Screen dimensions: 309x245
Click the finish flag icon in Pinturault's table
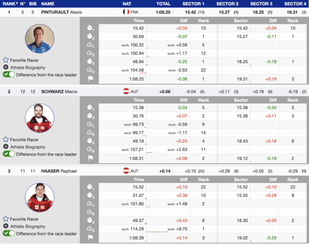[90, 79]
